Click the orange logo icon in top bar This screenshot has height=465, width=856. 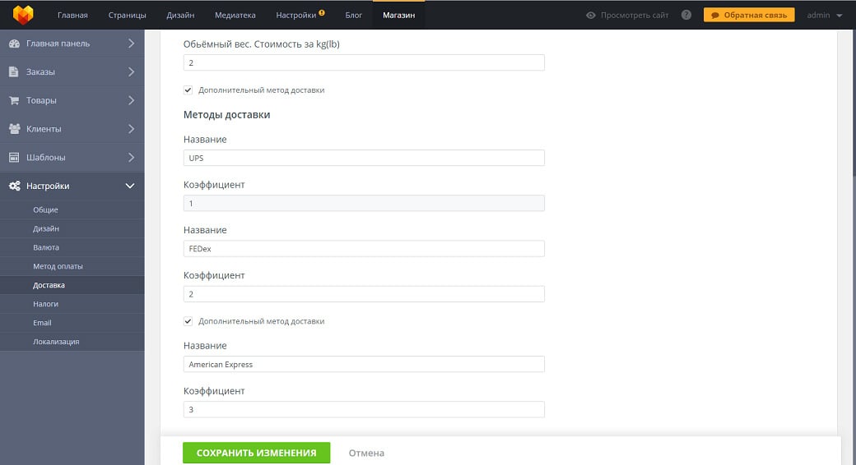pos(23,15)
